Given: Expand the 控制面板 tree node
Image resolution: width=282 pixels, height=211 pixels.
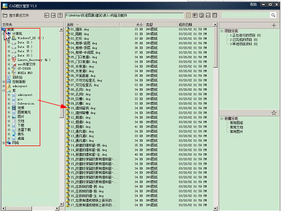Looking at the screenshot, I should [3, 82].
